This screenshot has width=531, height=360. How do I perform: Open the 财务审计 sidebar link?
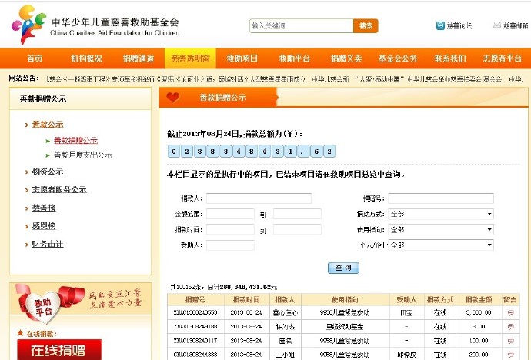point(48,244)
